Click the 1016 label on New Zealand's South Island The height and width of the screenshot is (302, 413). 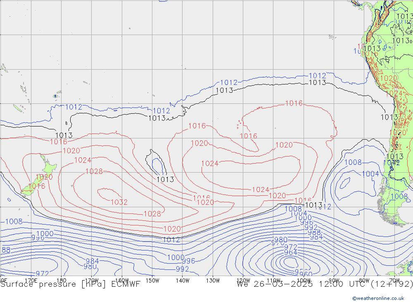pos(37,186)
